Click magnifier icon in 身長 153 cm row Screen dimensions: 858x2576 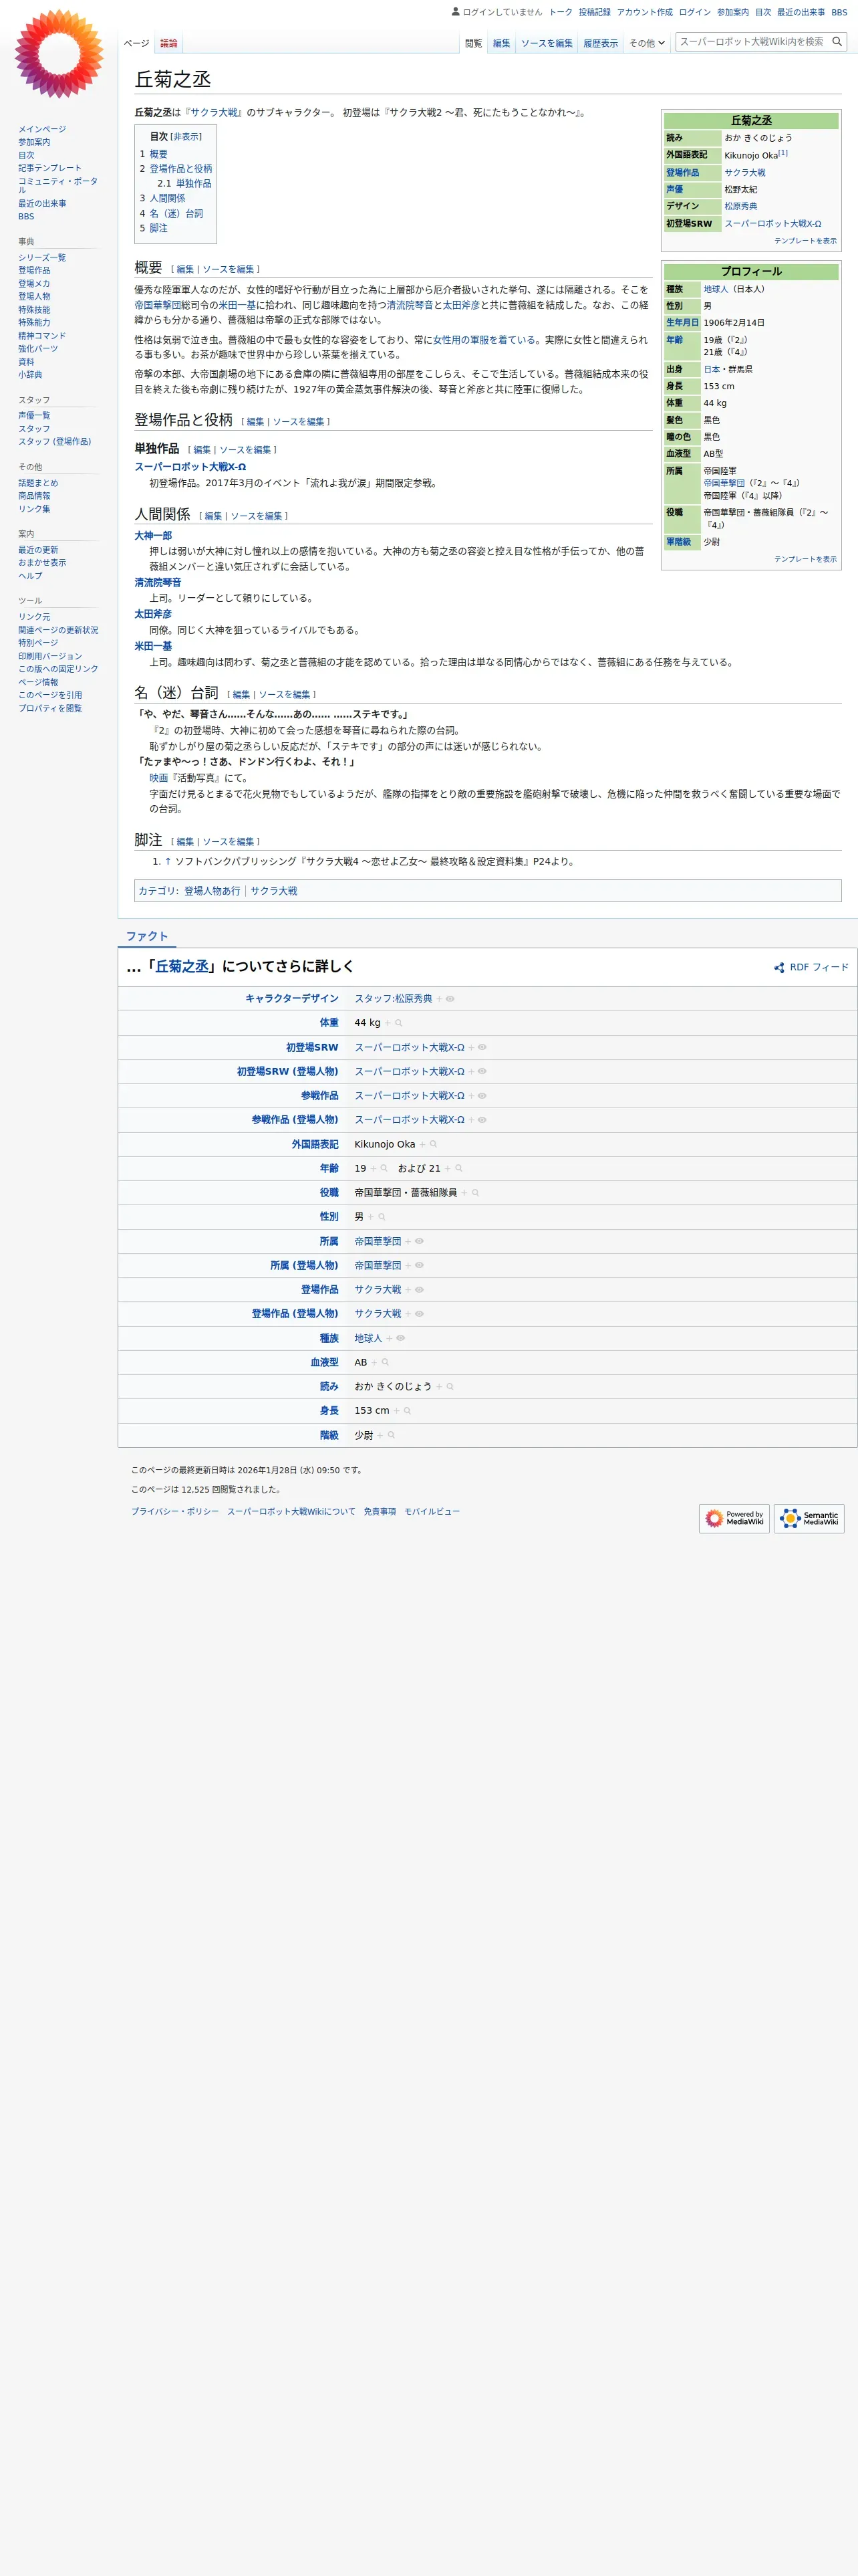(408, 1411)
